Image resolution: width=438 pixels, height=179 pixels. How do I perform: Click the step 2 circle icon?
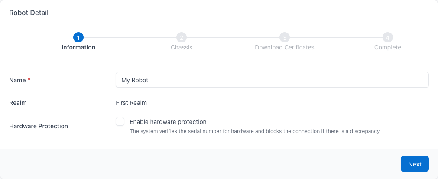(182, 37)
